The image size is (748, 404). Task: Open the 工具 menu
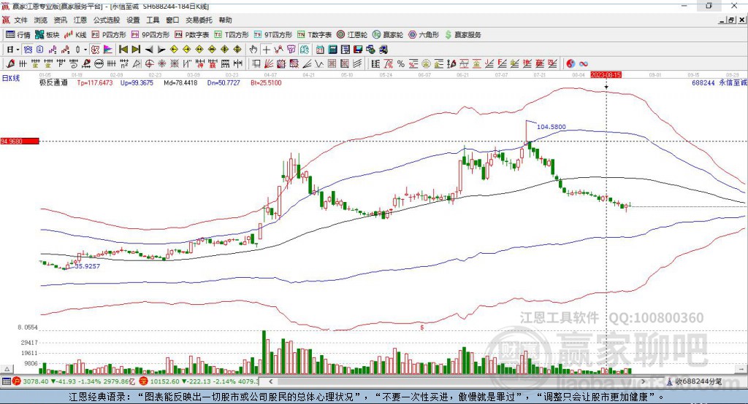pyautogui.click(x=153, y=20)
